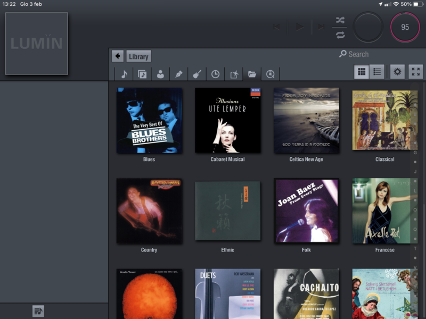Open the recently added clock icon tab
The height and width of the screenshot is (319, 426).
[215, 74]
